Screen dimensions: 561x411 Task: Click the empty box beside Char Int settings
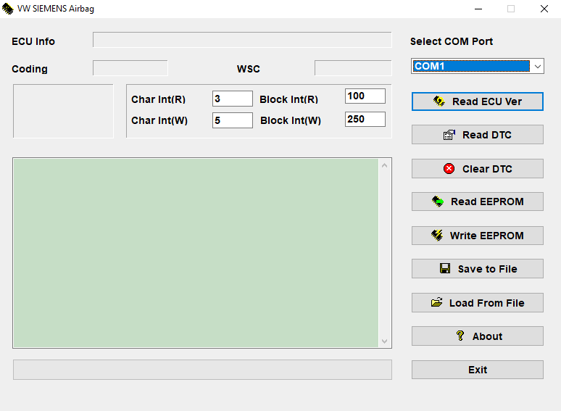coord(63,111)
